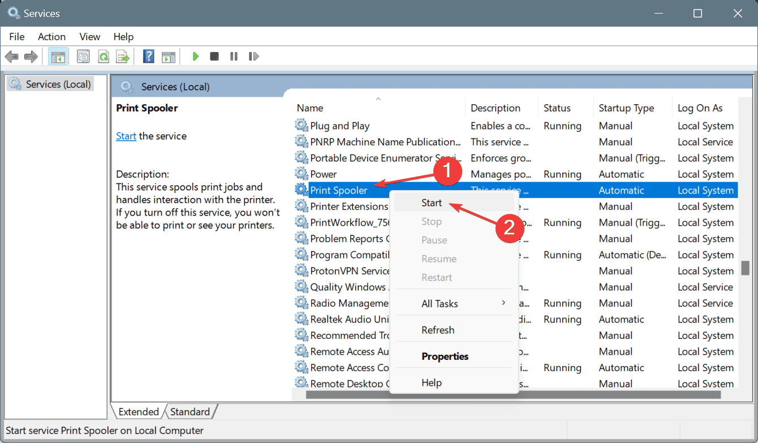Viewport: 758px width, 443px height.
Task: Open the Help toolbar question mark icon
Action: pyautogui.click(x=149, y=57)
